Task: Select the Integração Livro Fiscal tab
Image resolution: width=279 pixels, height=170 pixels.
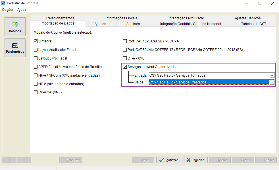Action: click(x=186, y=18)
